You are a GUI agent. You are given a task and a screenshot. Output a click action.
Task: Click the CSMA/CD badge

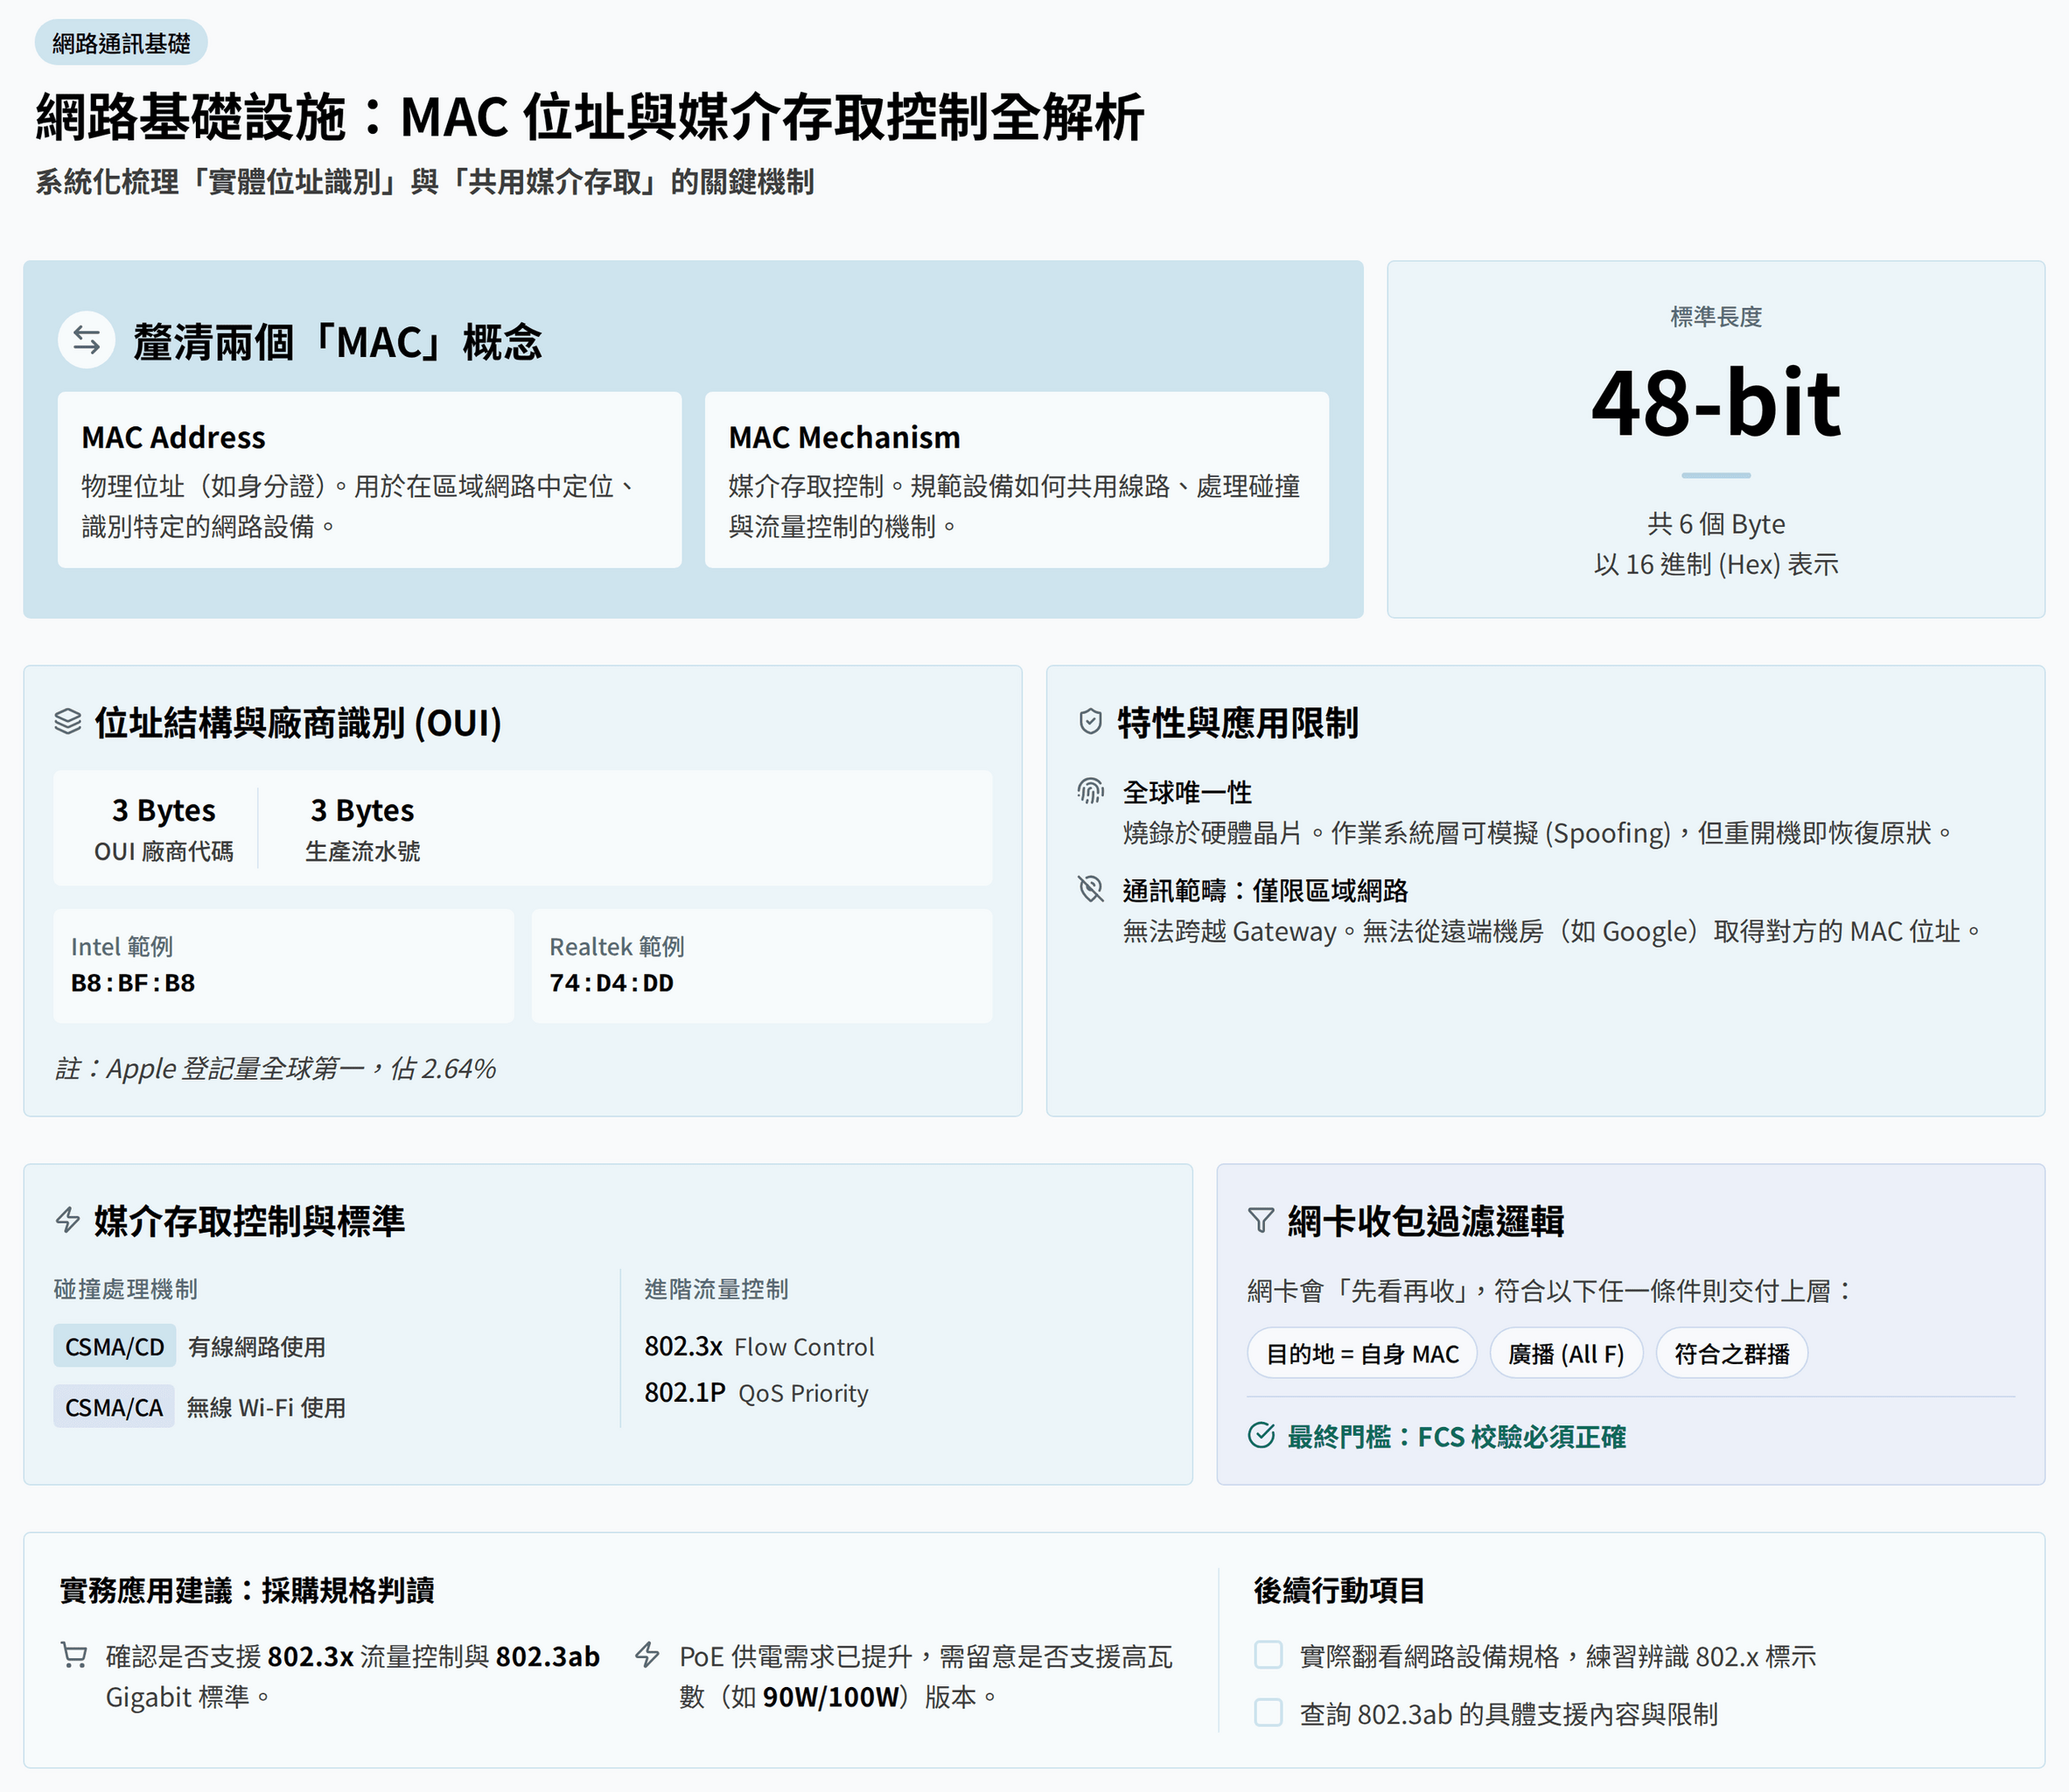tap(114, 1347)
